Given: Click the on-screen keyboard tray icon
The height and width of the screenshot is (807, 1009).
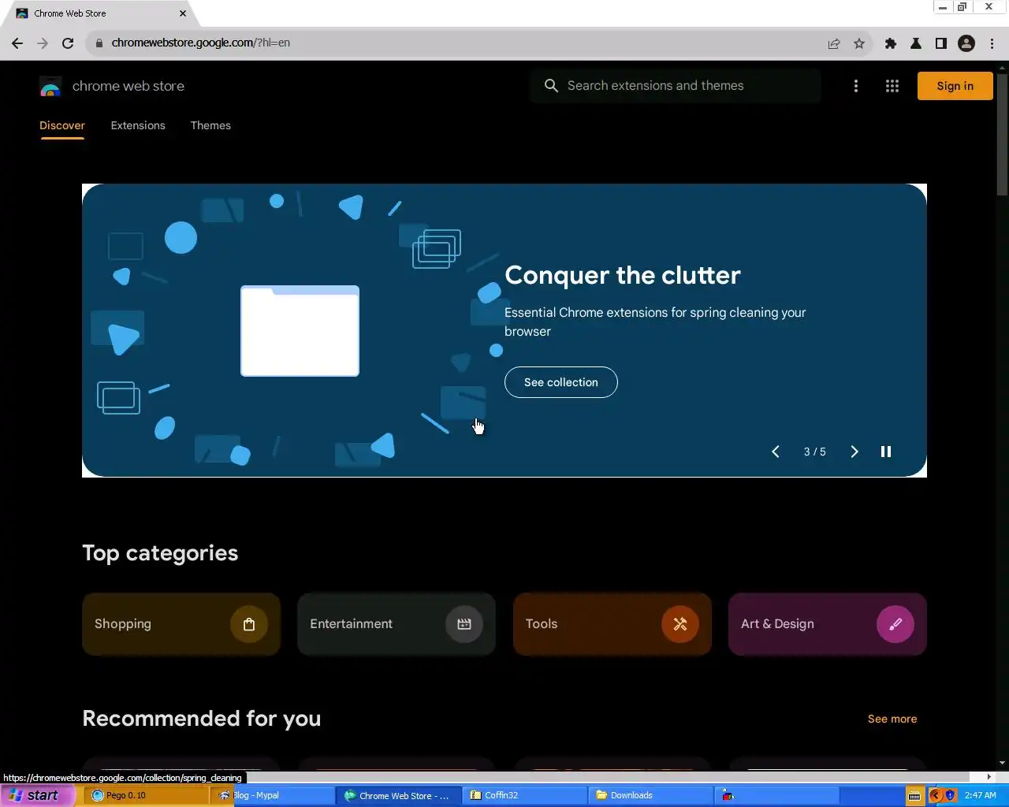Looking at the screenshot, I should point(914,795).
